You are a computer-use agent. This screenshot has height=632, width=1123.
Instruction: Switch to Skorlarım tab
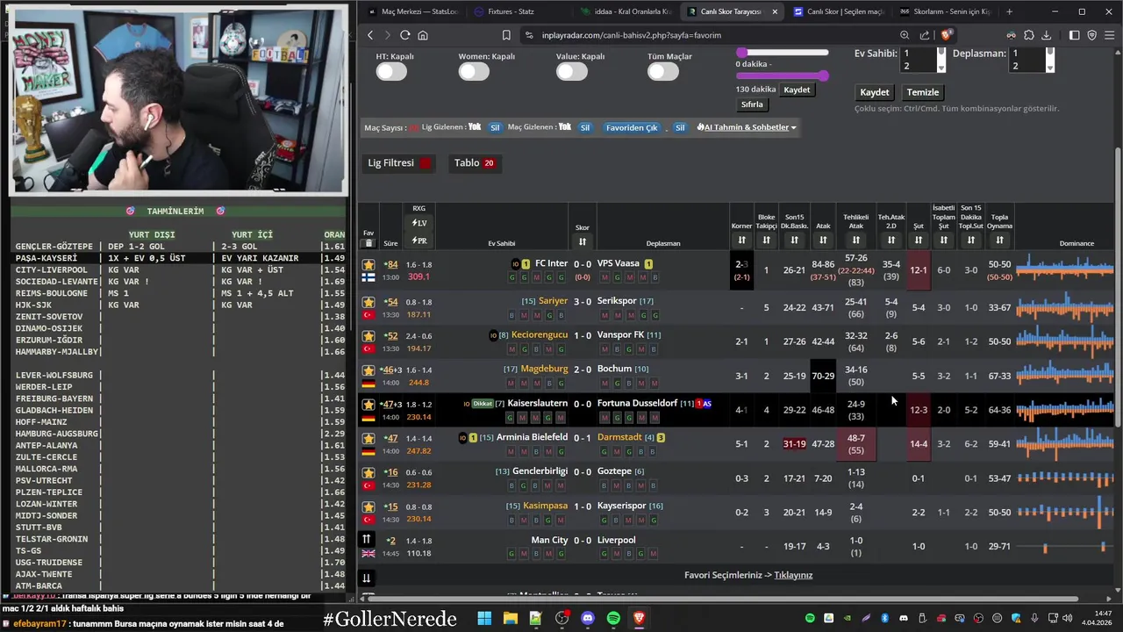pos(946,11)
